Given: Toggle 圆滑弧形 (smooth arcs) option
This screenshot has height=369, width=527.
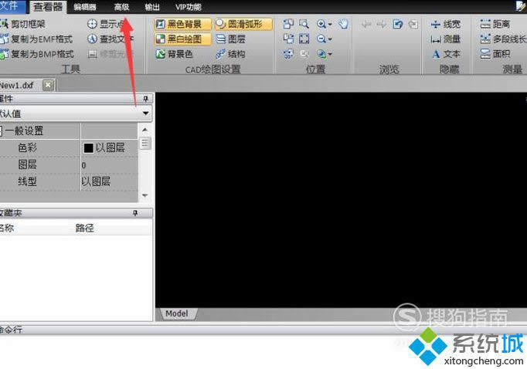Looking at the screenshot, I should pos(243,24).
